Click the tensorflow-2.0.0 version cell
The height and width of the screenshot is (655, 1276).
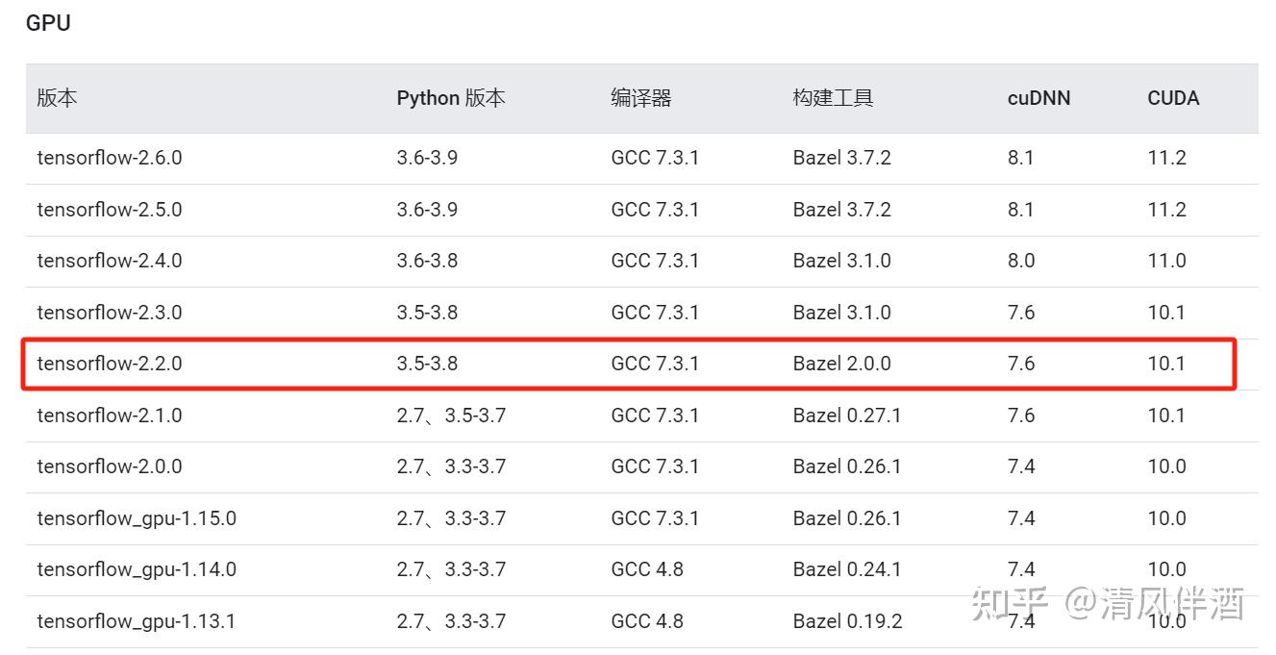pyautogui.click(x=109, y=466)
